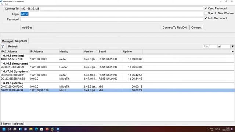Switch to VMware Workstation taskbar icon
235x132 pixels.
(x=53, y=129)
